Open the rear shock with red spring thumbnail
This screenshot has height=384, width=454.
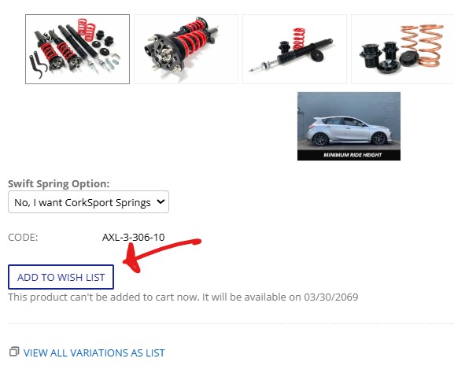coord(294,50)
